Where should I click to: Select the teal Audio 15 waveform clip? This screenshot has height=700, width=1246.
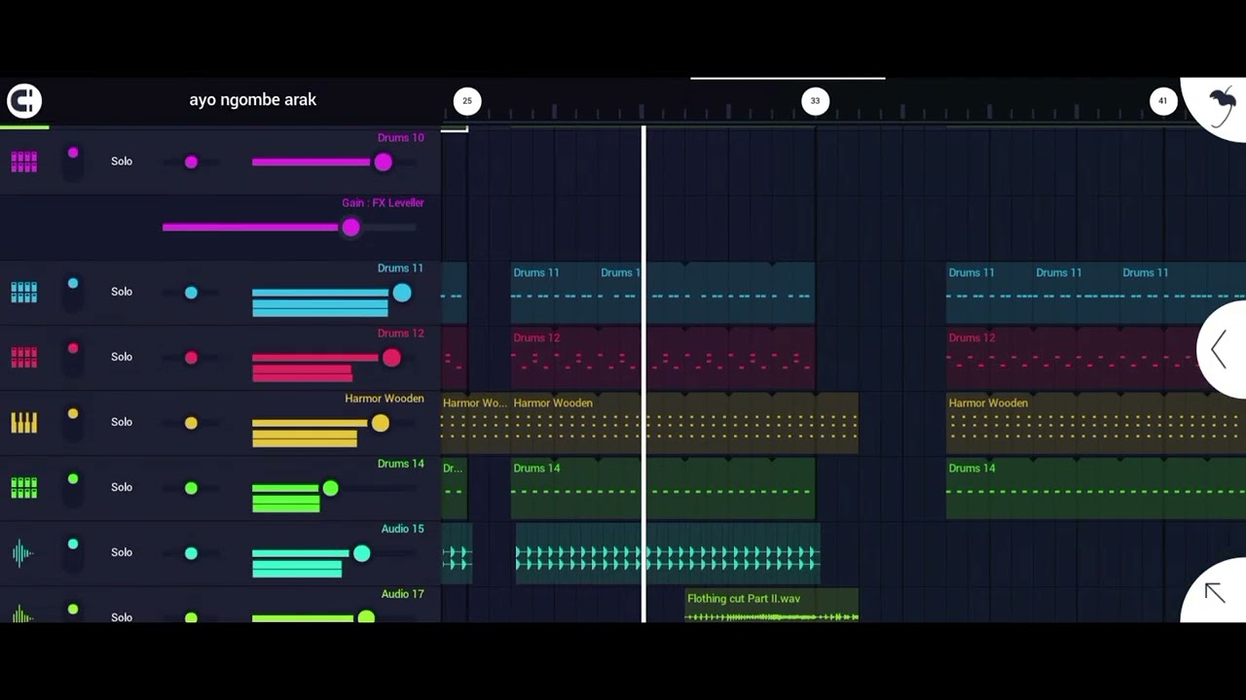pos(668,554)
